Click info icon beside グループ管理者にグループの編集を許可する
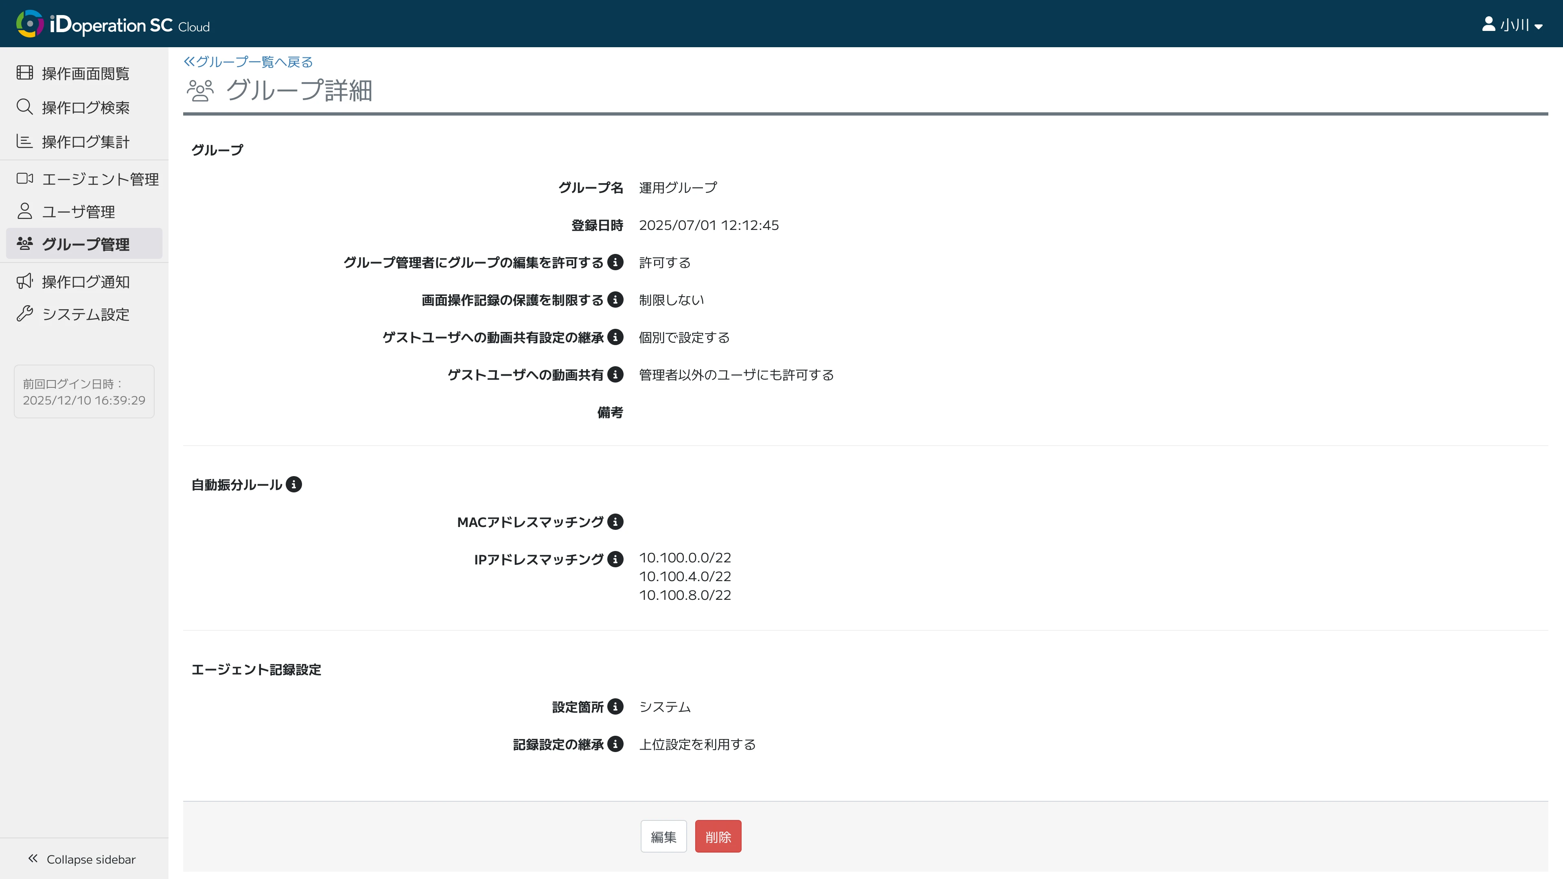The image size is (1563, 879). point(615,262)
